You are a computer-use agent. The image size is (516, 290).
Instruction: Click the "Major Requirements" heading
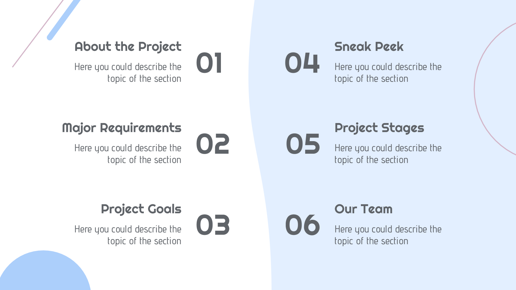[122, 128]
